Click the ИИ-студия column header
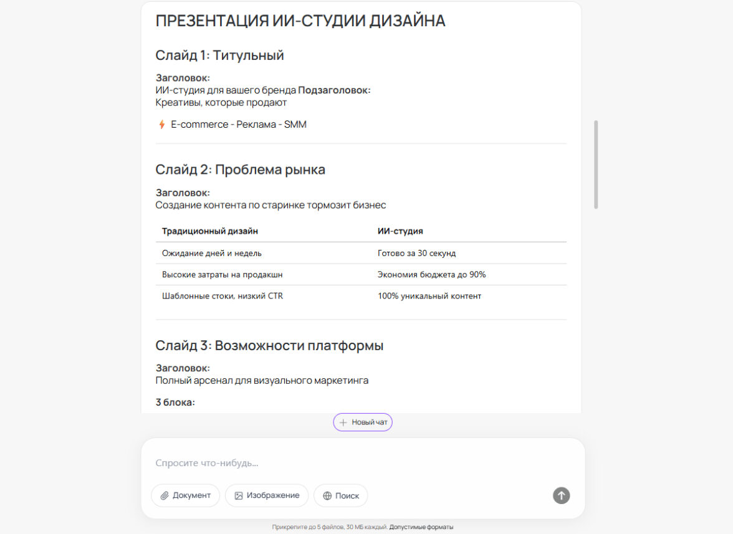This screenshot has height=534, width=733. pyautogui.click(x=400, y=231)
